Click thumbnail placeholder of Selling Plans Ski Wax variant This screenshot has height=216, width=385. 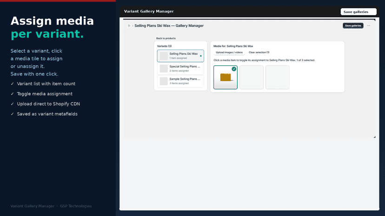(164, 56)
